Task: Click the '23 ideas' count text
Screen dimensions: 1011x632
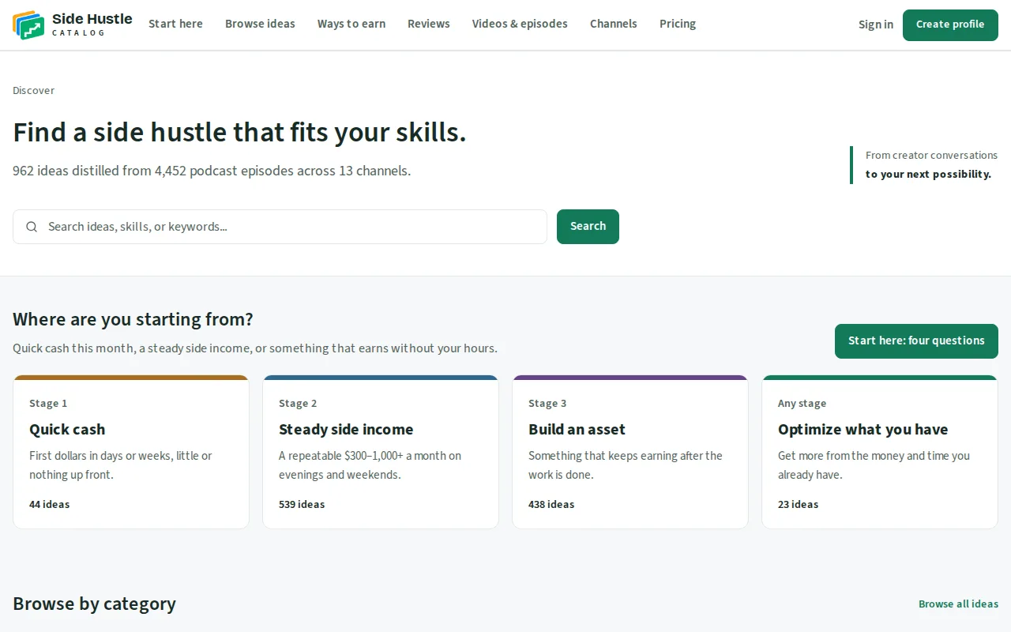Action: [x=799, y=504]
